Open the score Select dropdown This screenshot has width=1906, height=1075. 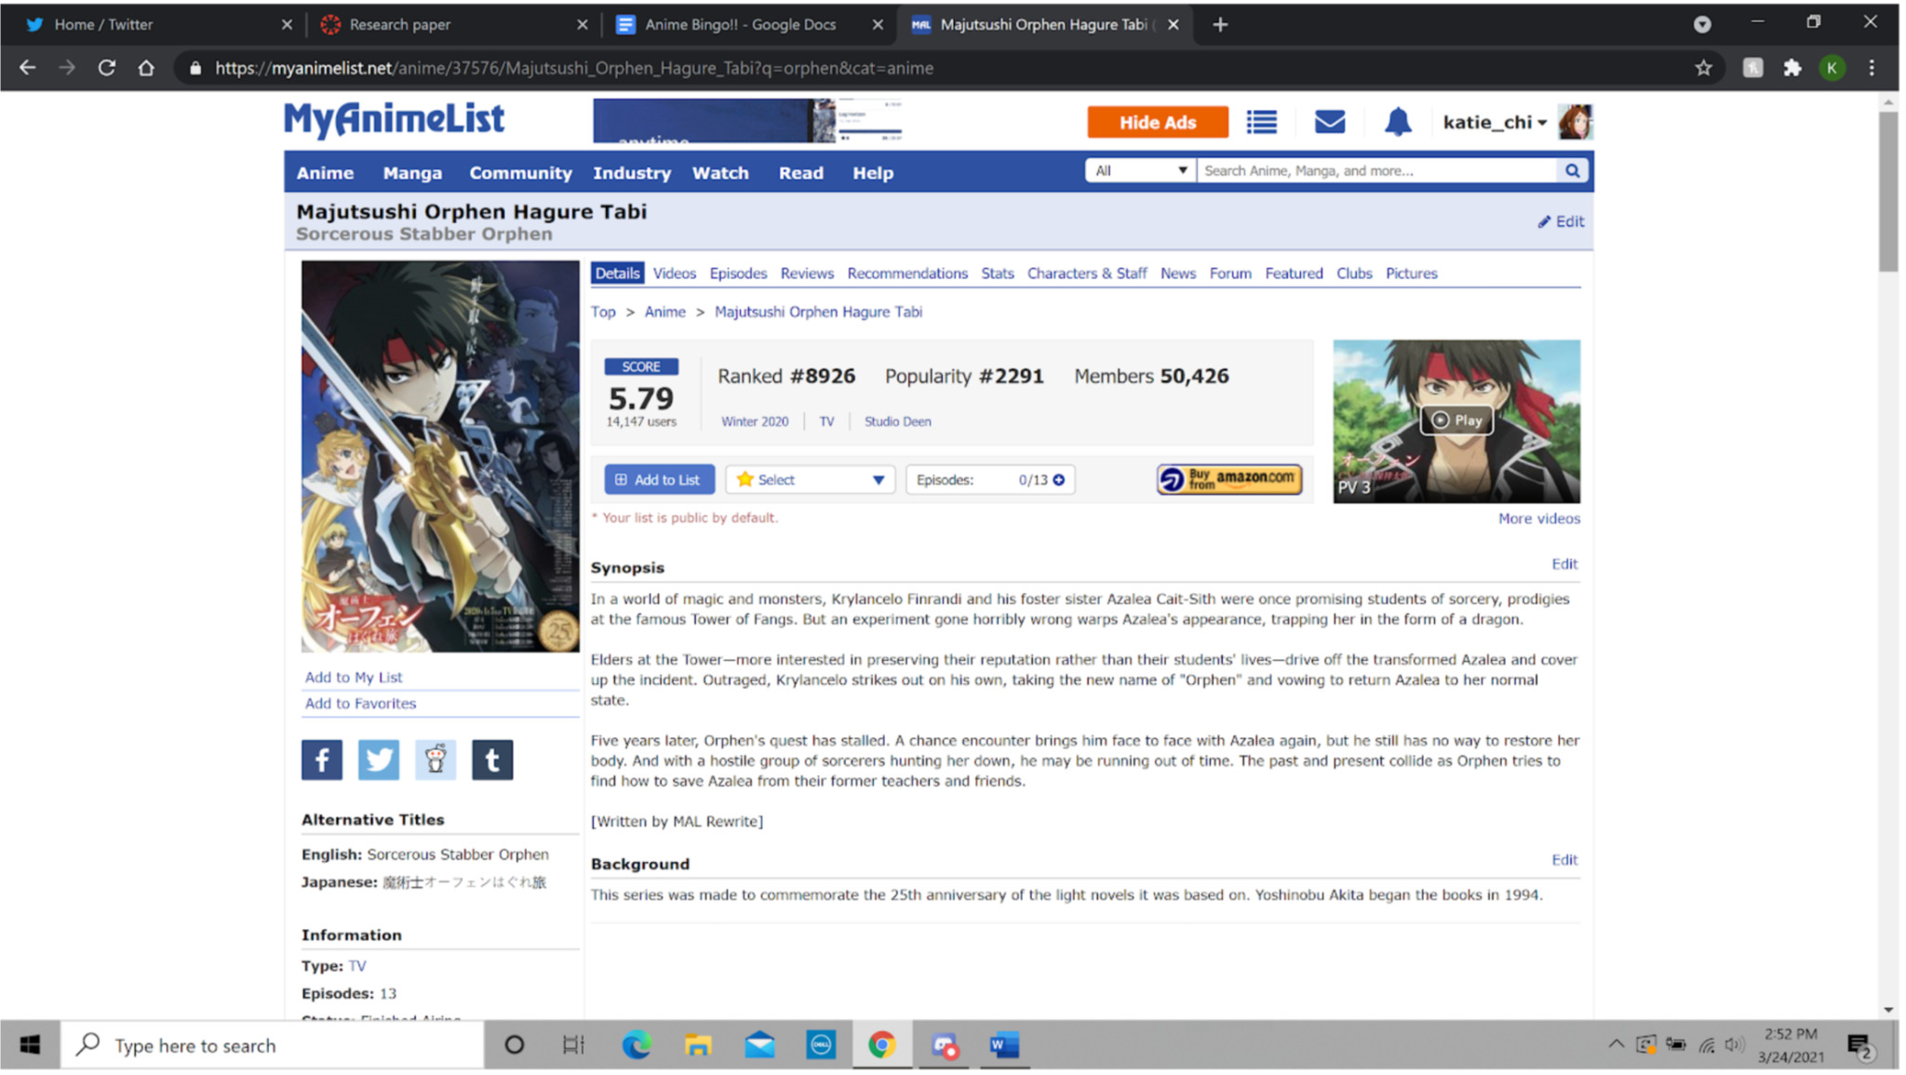810,479
